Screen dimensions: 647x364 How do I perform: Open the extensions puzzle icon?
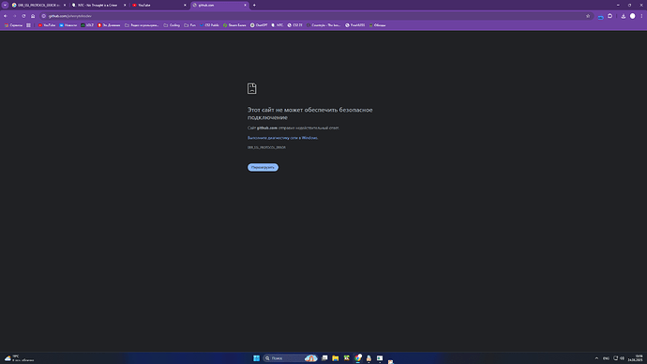[x=609, y=16]
